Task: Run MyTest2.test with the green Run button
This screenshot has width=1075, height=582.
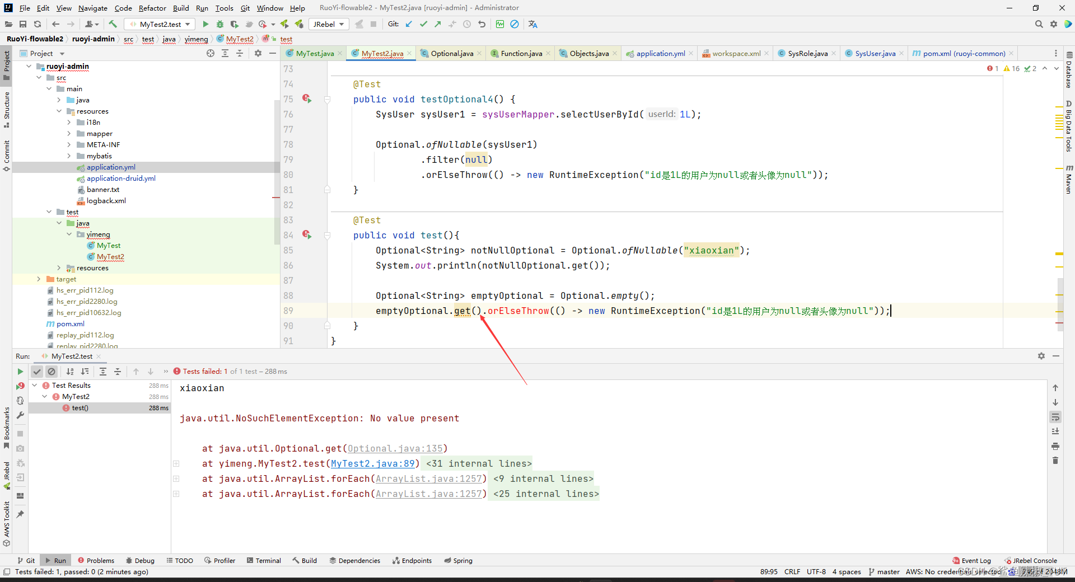Action: [205, 24]
